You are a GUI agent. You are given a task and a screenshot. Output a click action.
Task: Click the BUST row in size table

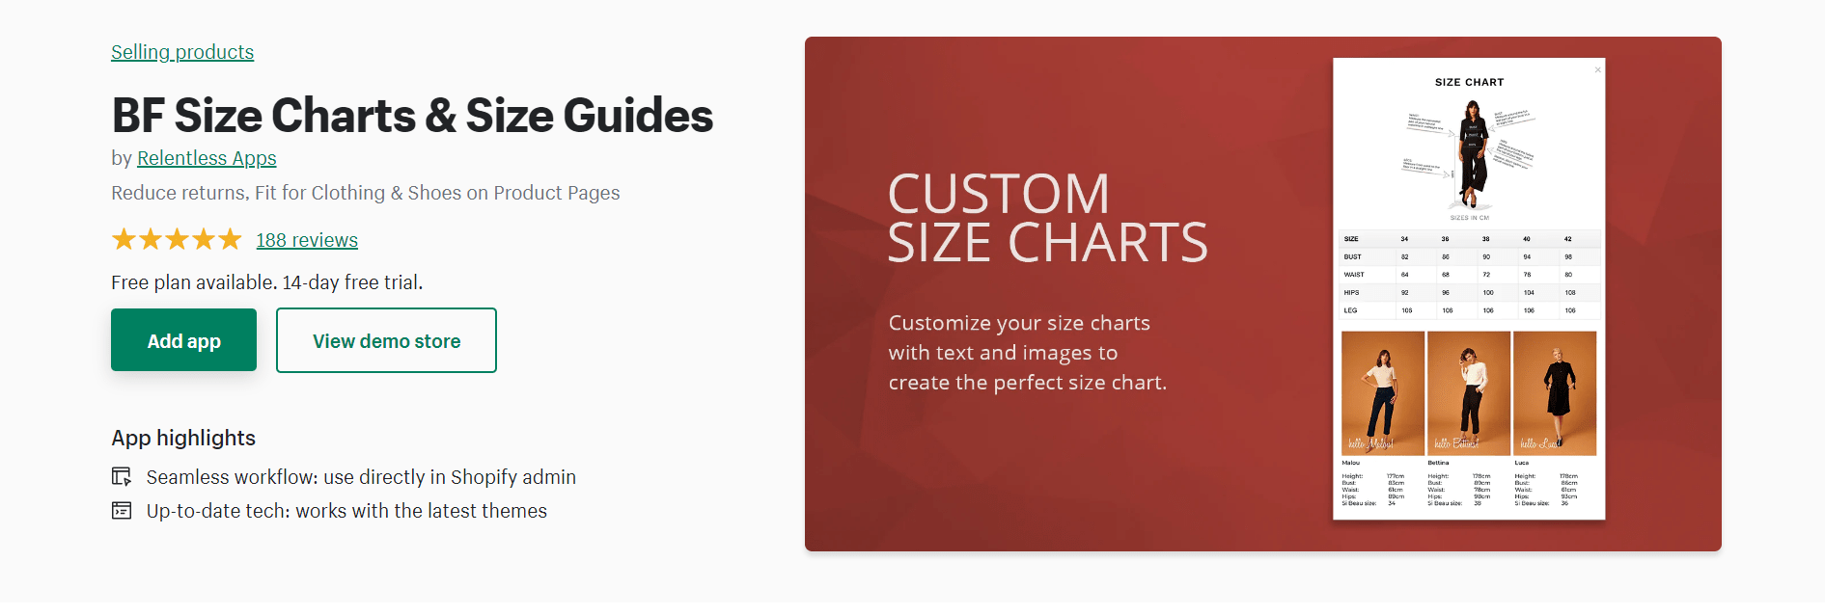(x=1468, y=257)
